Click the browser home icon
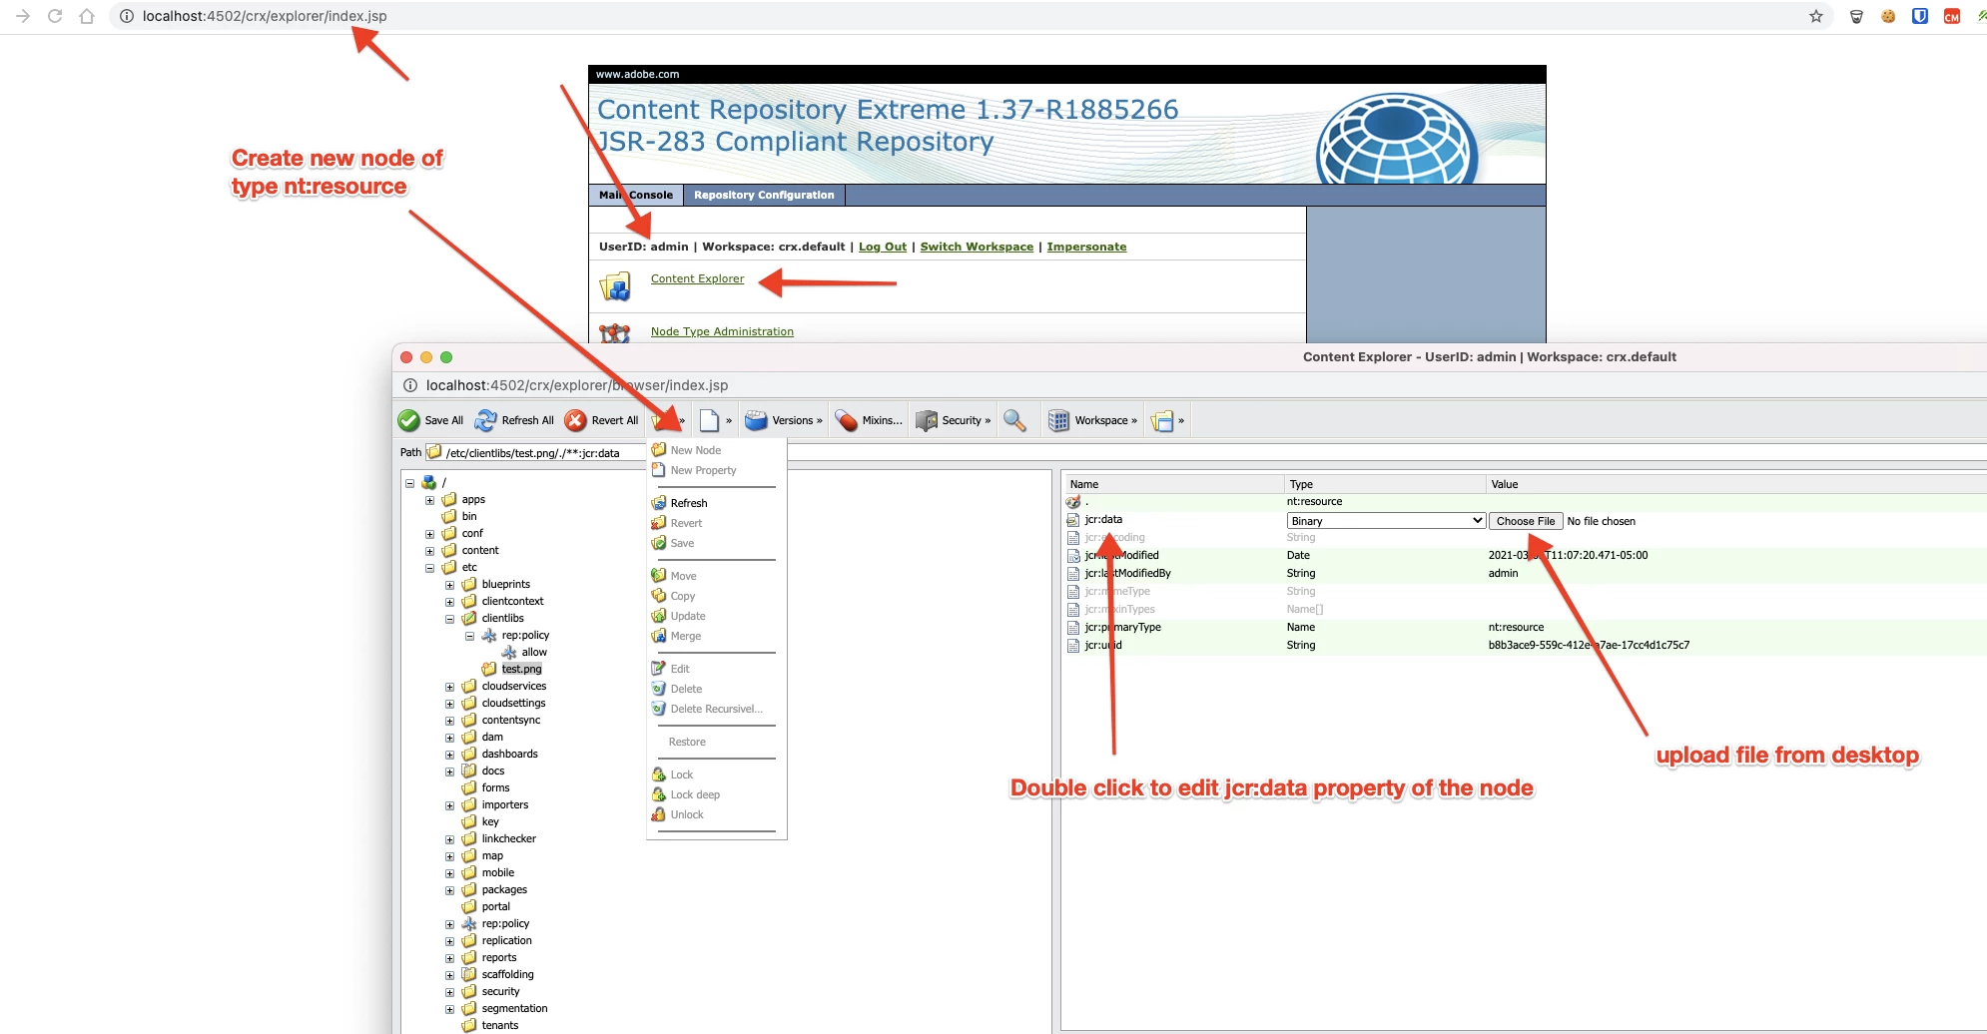 87,16
